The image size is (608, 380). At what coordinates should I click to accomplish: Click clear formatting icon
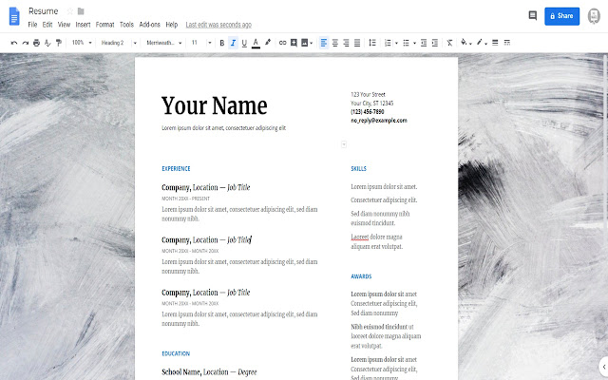tap(449, 43)
